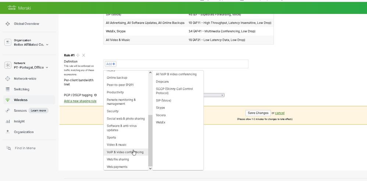The height and width of the screenshot is (181, 367).
Task: Open the PCP / DSCP tagging select box
Action: point(214,95)
